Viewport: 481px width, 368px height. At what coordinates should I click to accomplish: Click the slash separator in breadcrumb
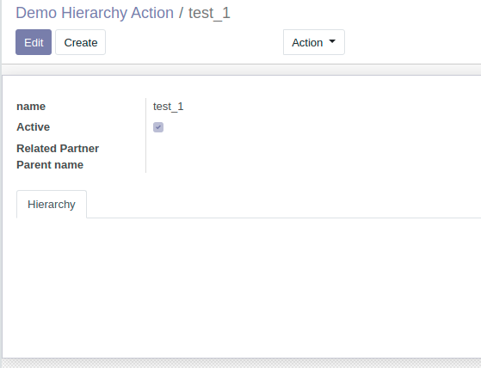click(181, 13)
